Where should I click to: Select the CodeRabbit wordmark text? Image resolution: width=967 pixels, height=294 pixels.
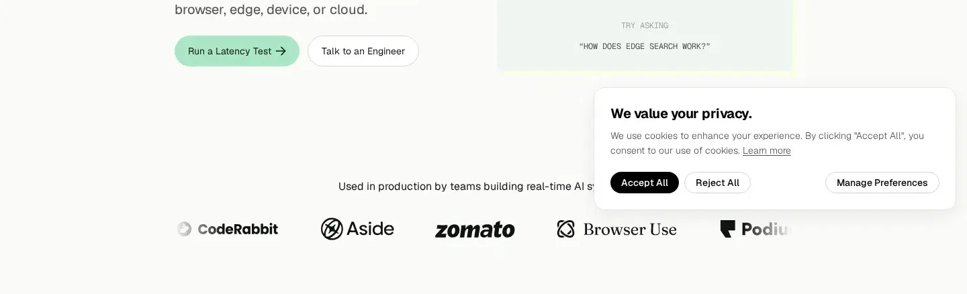[x=238, y=230]
